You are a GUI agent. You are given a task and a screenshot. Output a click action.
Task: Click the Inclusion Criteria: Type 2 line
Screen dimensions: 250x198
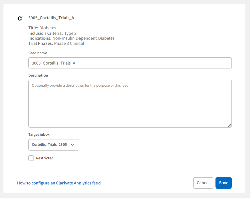[x=52, y=33]
